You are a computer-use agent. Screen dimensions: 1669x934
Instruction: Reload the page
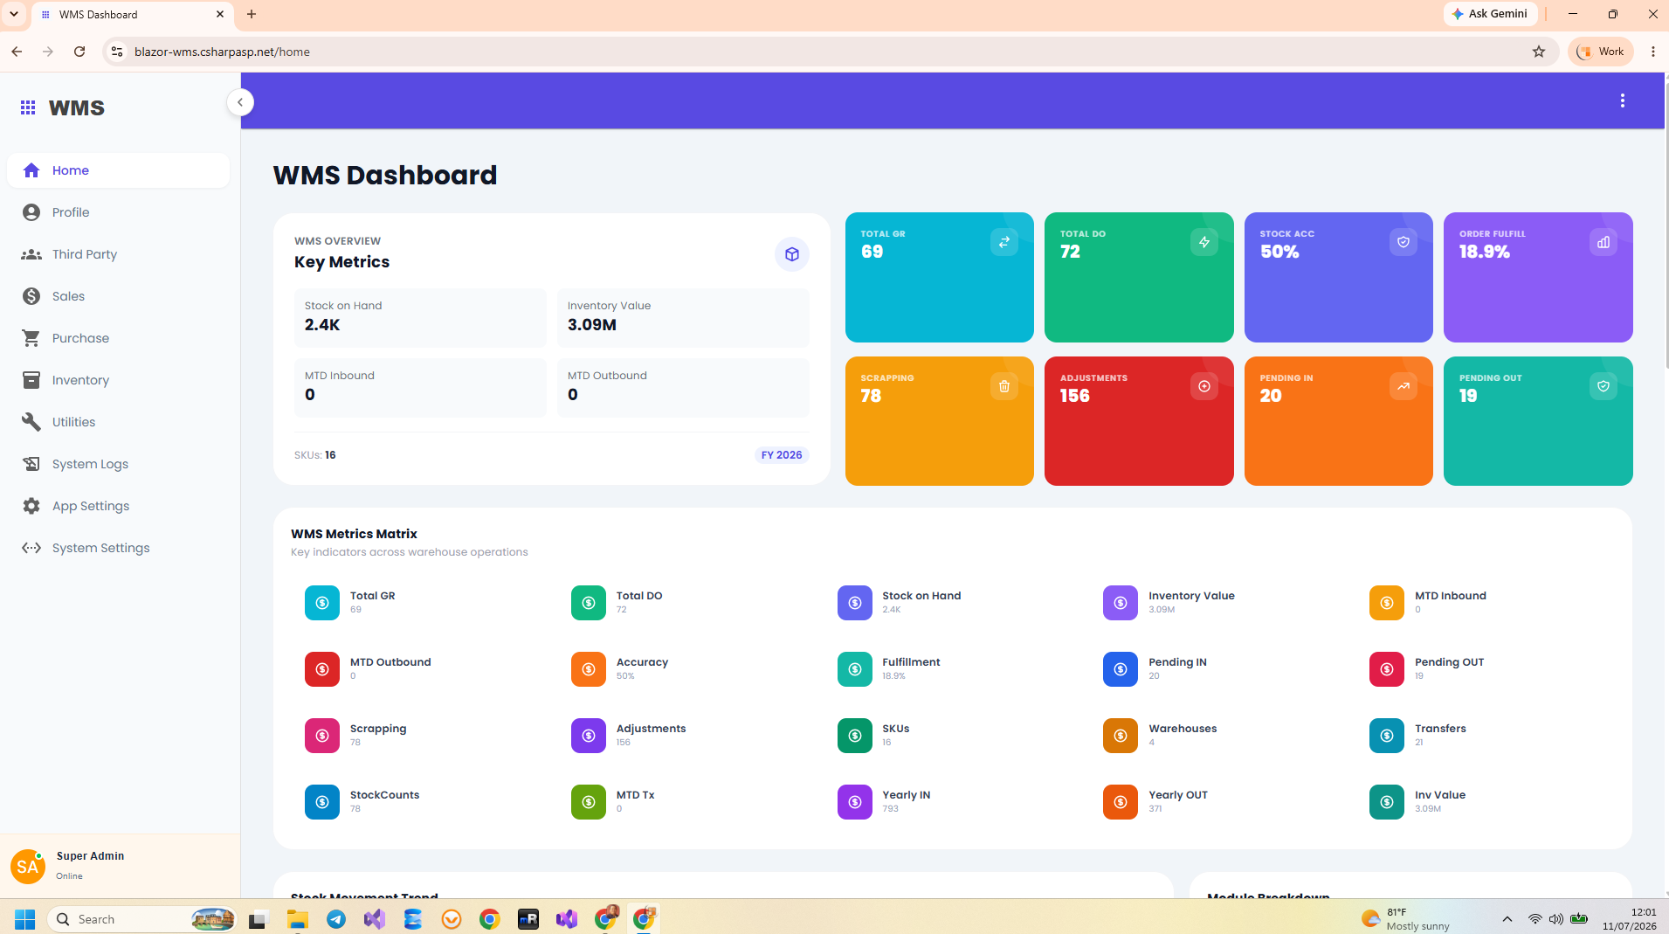79,52
